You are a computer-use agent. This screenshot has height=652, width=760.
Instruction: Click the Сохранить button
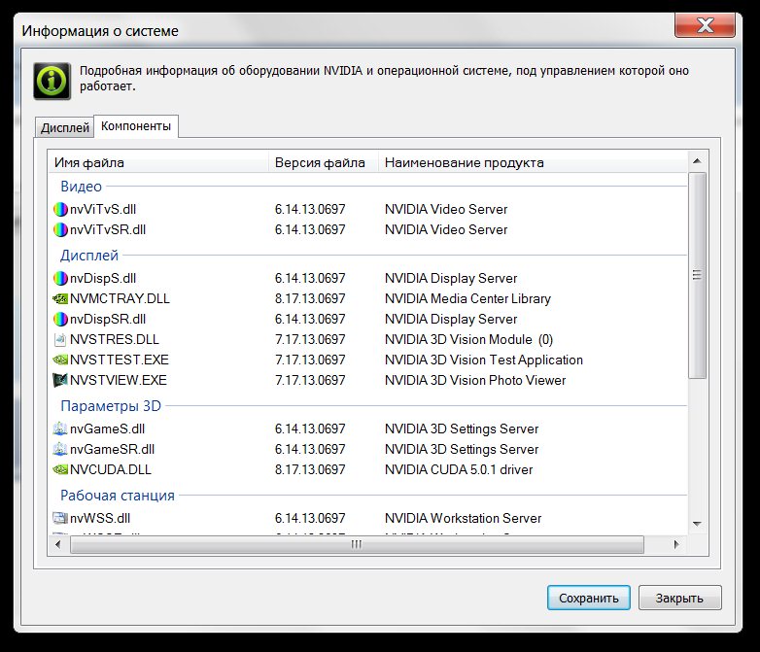(588, 598)
